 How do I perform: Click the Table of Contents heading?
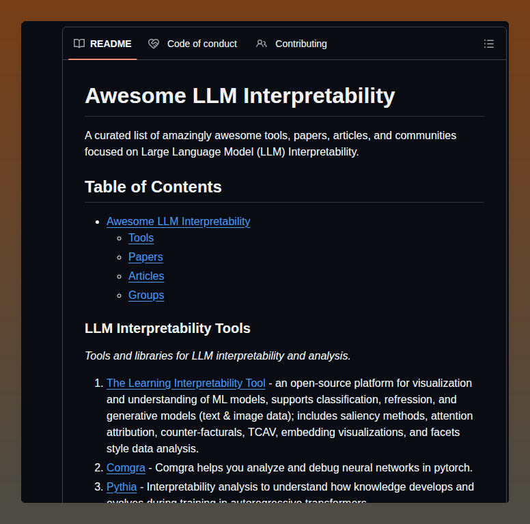tap(153, 187)
